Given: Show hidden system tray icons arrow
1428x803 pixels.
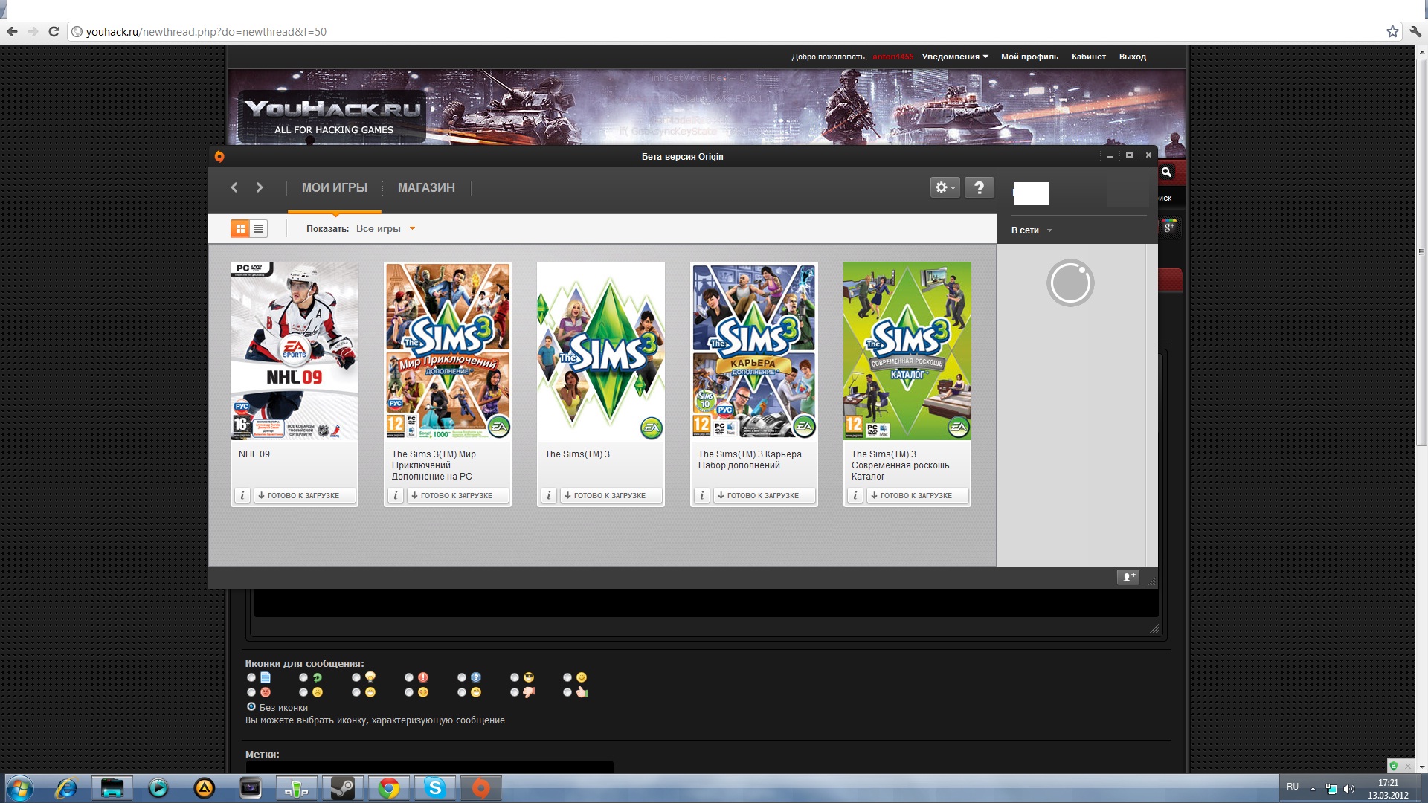Looking at the screenshot, I should (1313, 789).
